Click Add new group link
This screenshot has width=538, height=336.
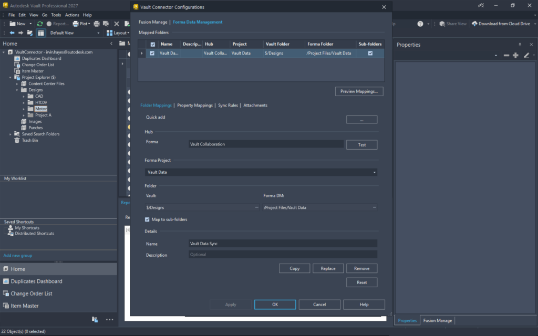click(18, 256)
